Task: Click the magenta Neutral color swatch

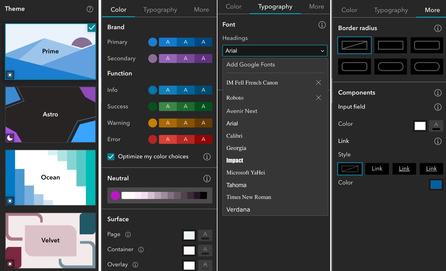Action: [x=115, y=195]
